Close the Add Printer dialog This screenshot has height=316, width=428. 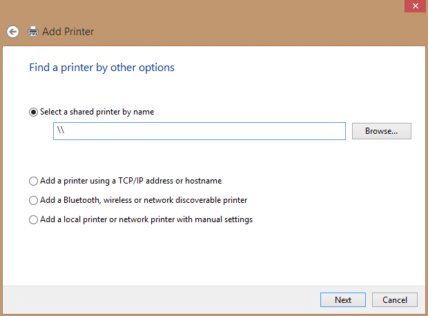coord(415,6)
